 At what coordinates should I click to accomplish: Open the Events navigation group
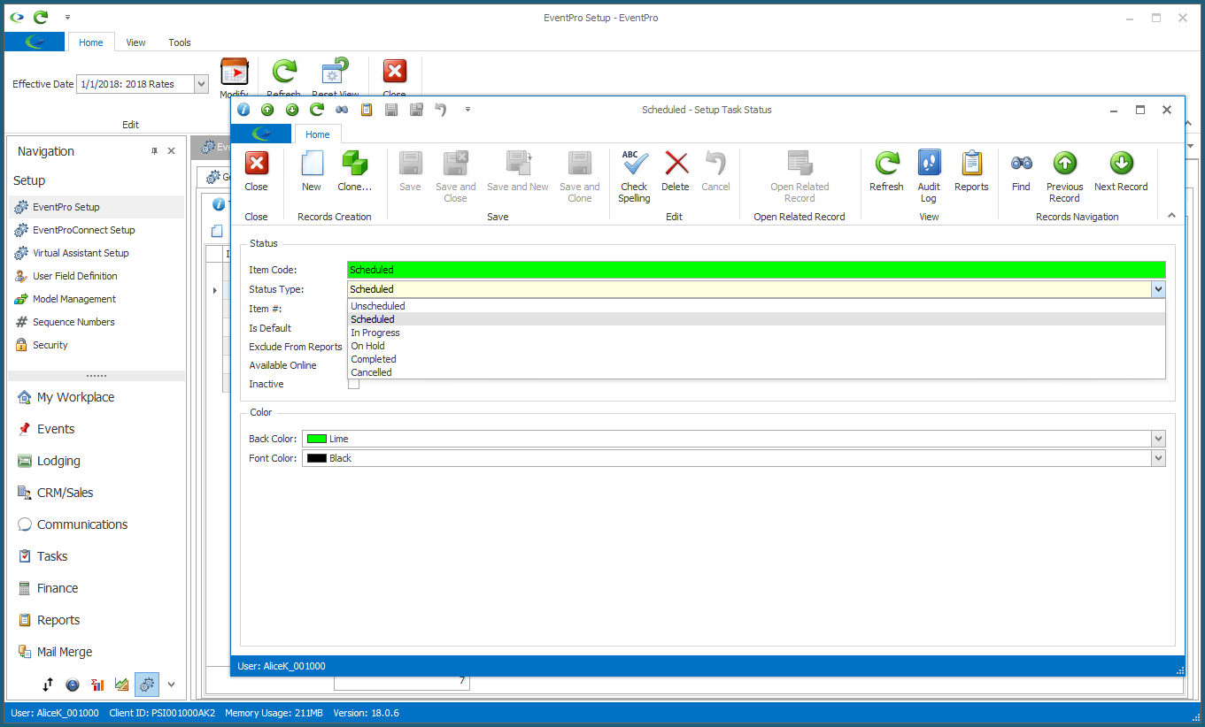pyautogui.click(x=96, y=429)
